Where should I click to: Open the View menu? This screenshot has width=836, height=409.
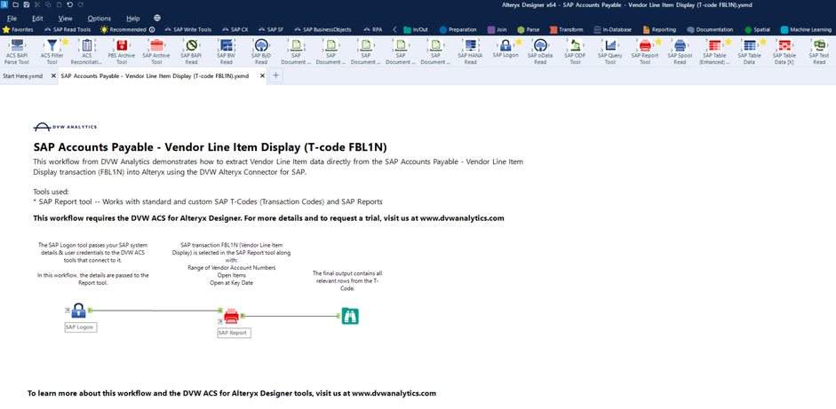click(x=65, y=19)
